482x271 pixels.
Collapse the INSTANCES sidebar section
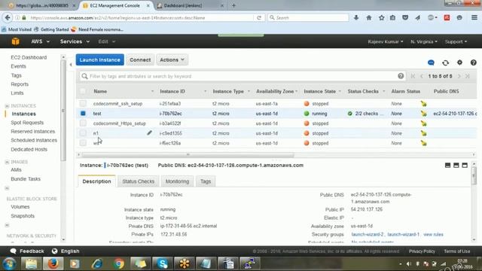click(7, 105)
